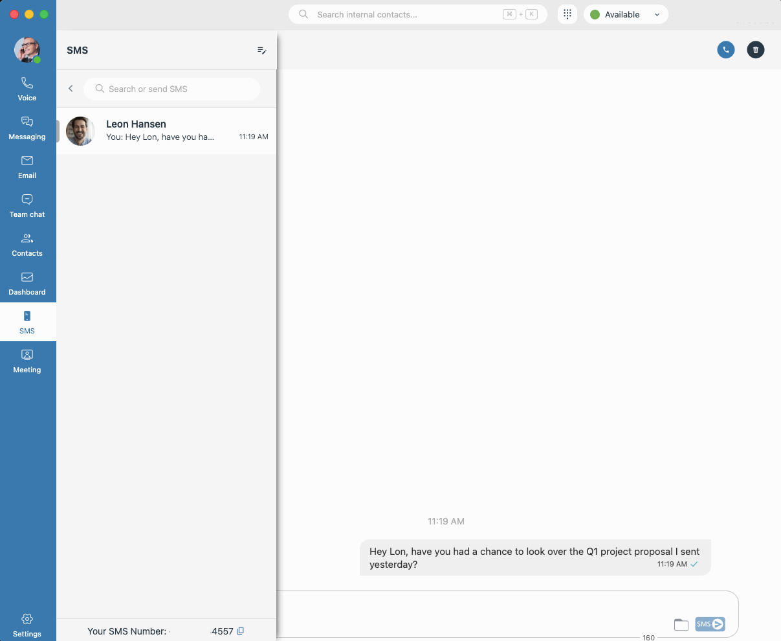Open the Email section
781x641 pixels.
[27, 166]
